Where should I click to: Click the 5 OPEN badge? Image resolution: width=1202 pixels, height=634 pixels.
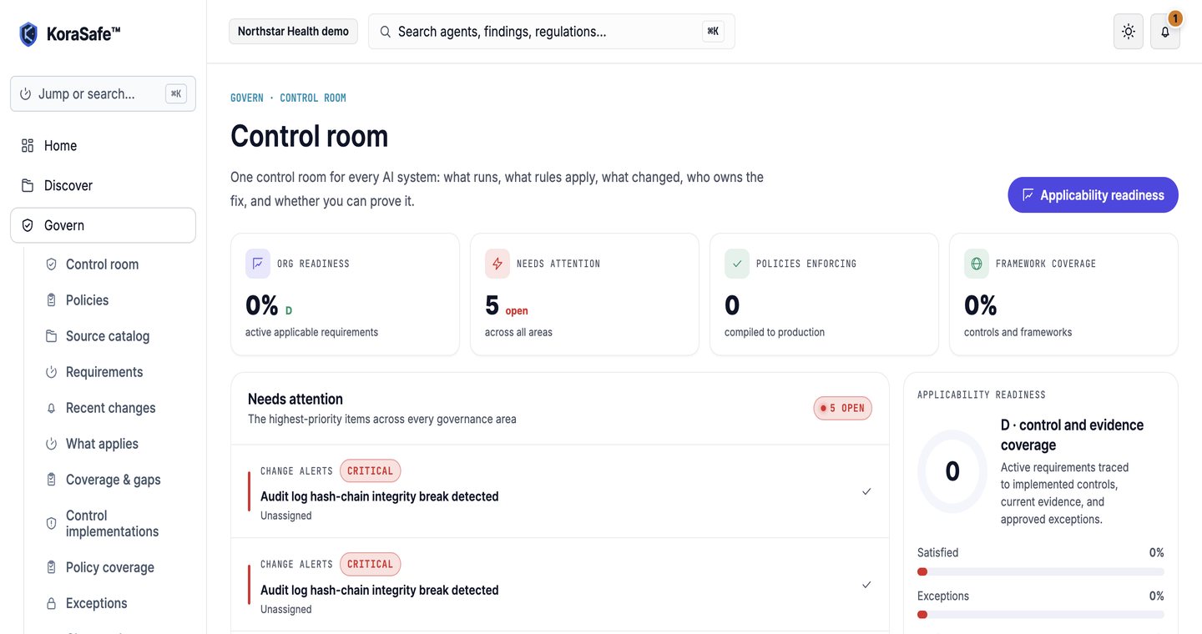(843, 408)
